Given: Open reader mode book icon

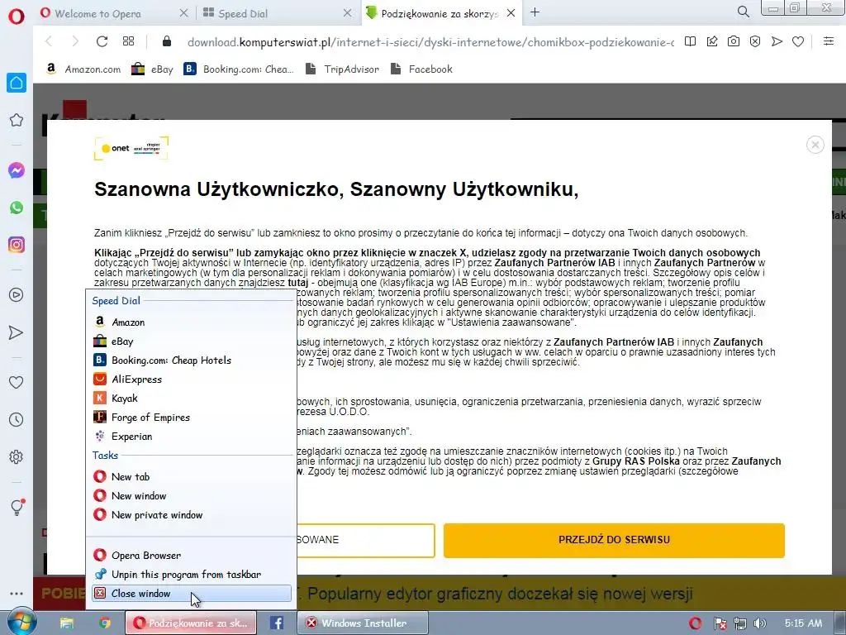Looking at the screenshot, I should pos(690,41).
